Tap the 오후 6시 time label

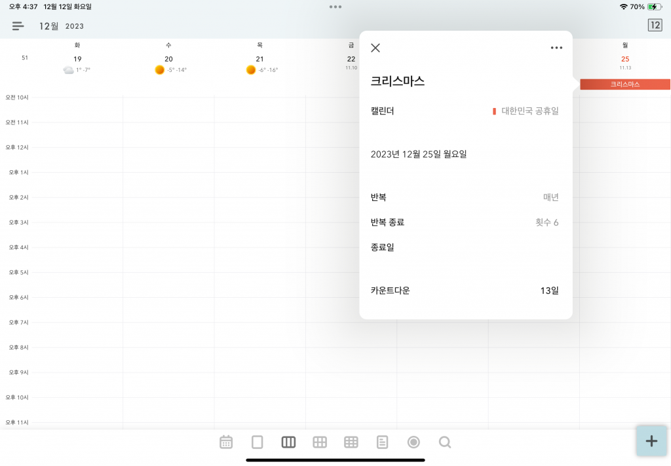[18, 297]
